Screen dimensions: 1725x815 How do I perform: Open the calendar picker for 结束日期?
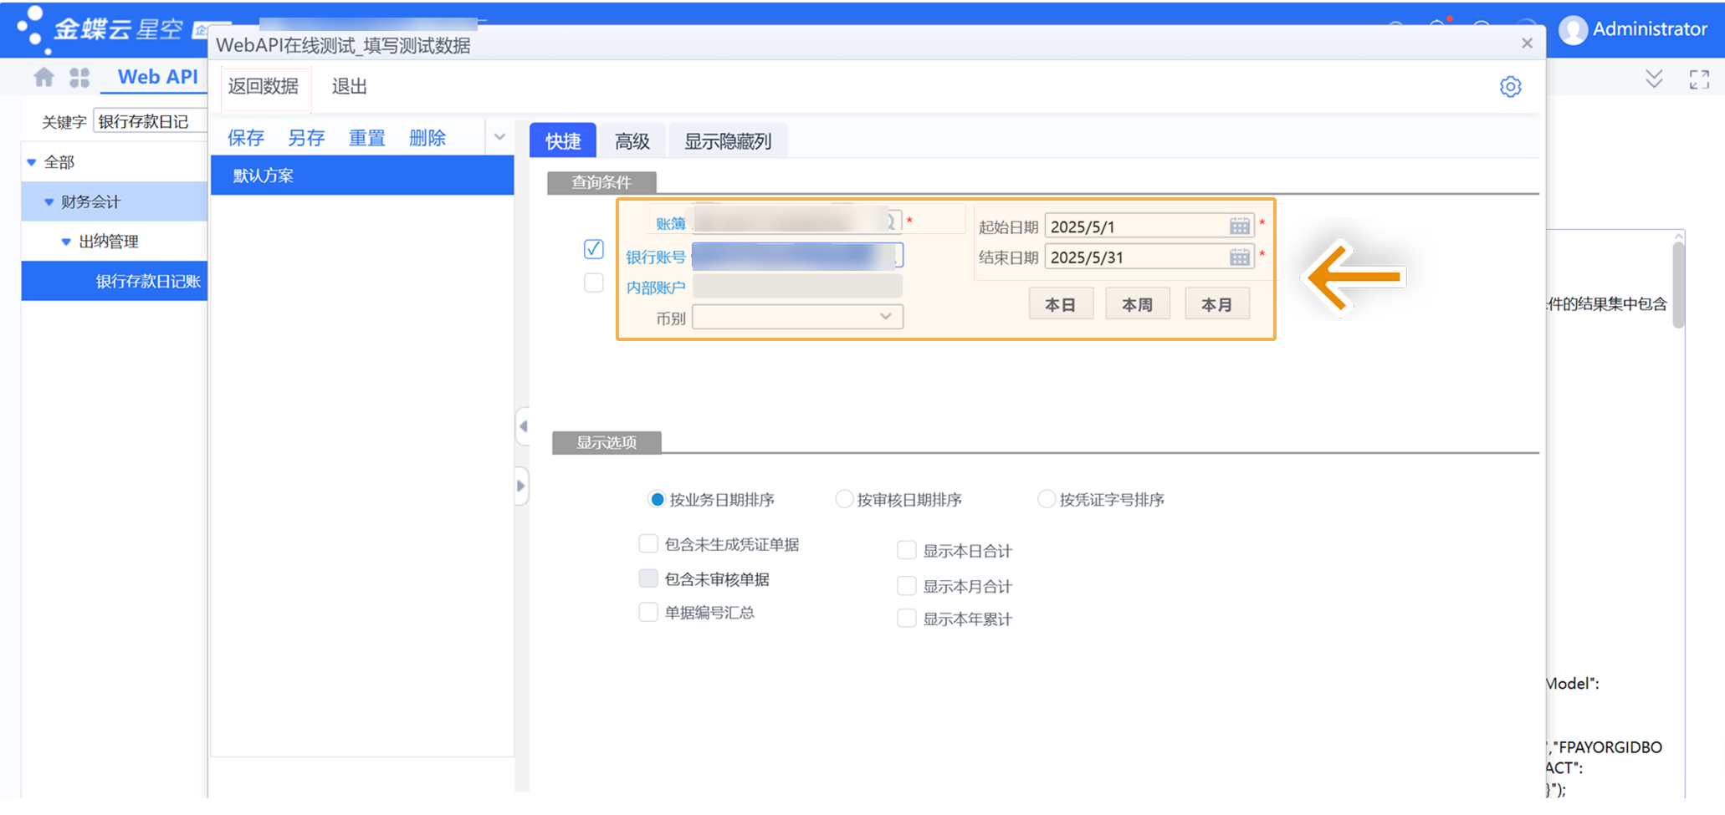[x=1239, y=257]
